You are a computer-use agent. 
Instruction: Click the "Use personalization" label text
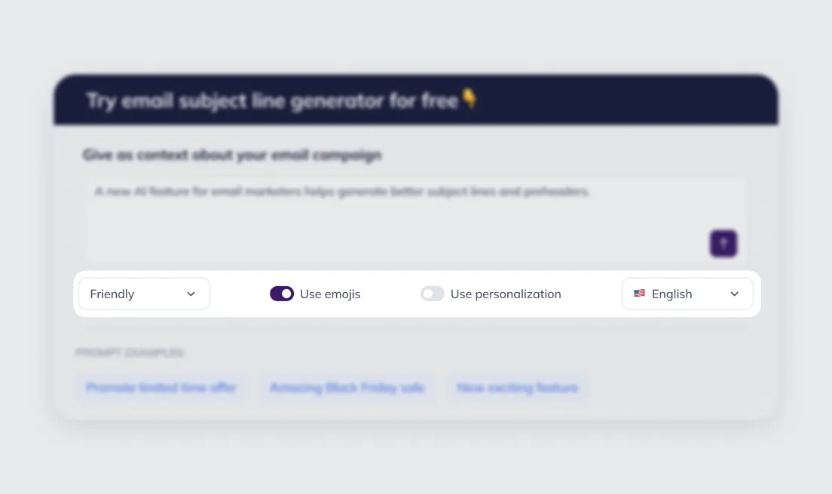click(x=506, y=294)
